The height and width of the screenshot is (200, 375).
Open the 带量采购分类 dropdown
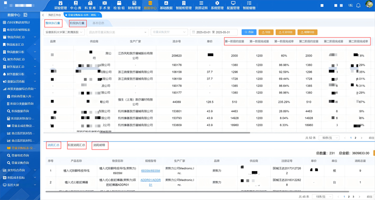tap(118, 32)
